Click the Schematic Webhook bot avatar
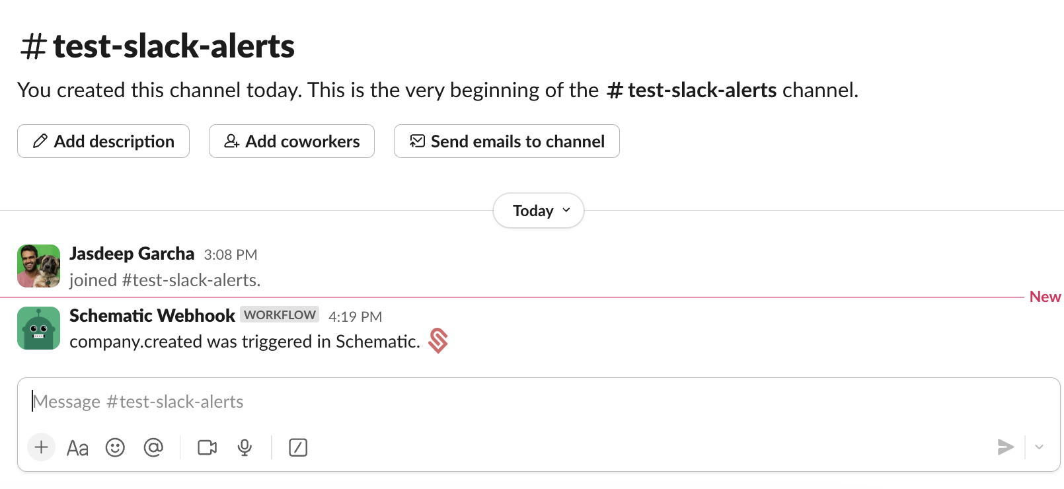Viewport: 1064px width, 489px height. (38, 328)
